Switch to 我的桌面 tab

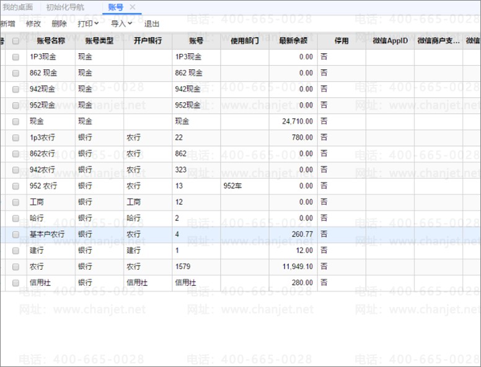click(17, 7)
